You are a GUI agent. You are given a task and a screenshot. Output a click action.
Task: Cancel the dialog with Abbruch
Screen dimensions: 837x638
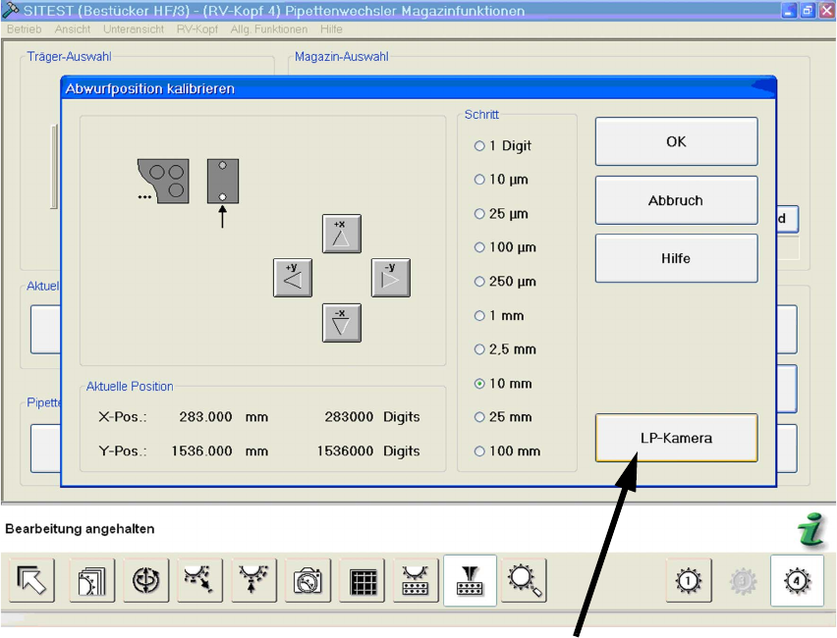[676, 200]
